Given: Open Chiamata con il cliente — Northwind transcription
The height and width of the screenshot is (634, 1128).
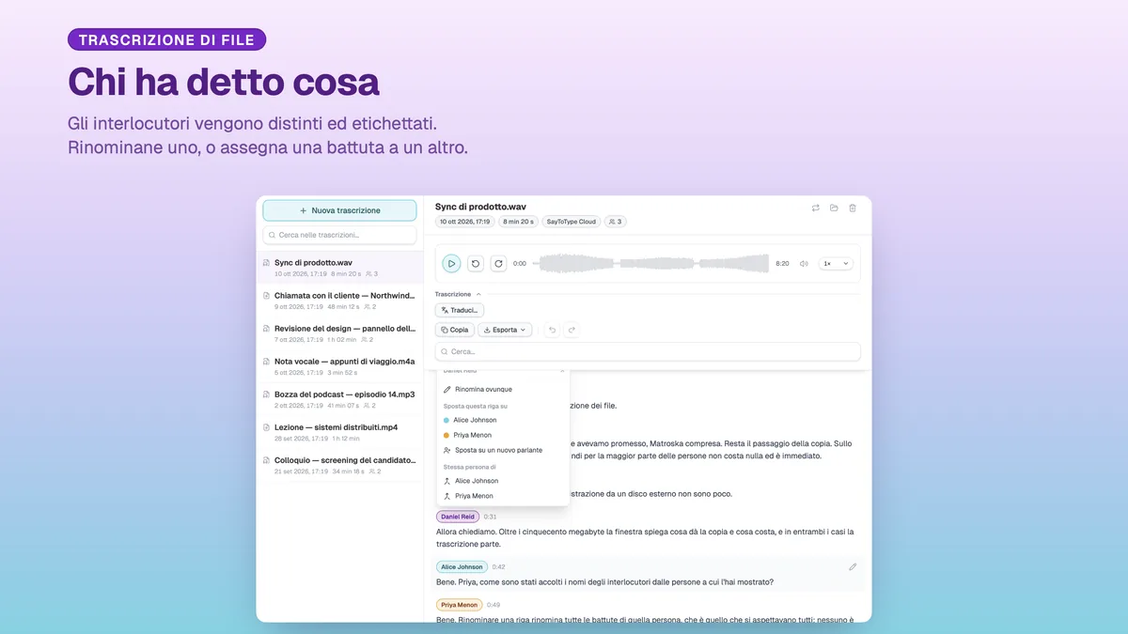Looking at the screenshot, I should click(339, 301).
